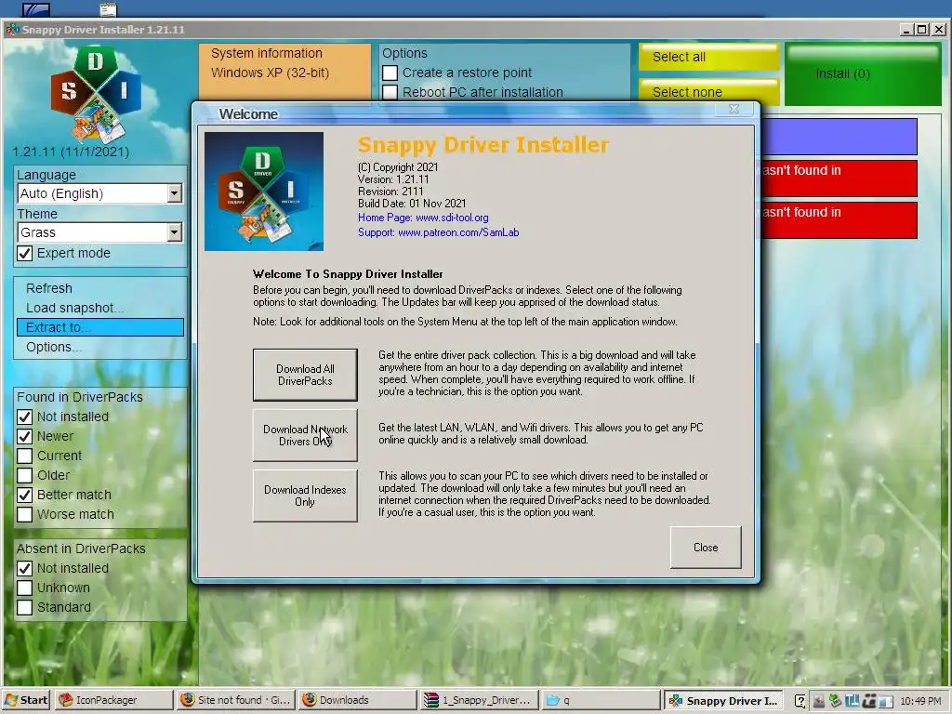Choose 'Load snapshot...' in side menu
Image resolution: width=952 pixels, height=714 pixels.
tap(100, 308)
